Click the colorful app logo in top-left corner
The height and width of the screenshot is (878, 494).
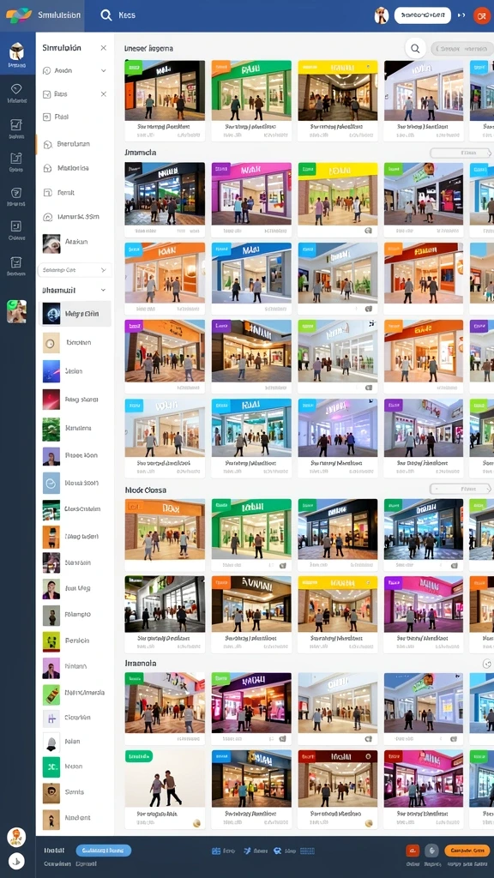click(x=19, y=15)
